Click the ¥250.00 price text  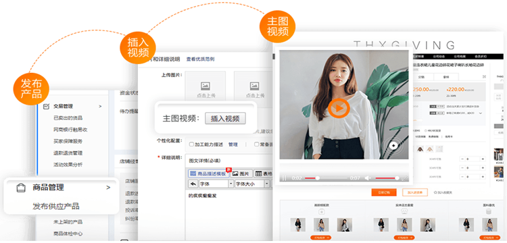(420, 89)
